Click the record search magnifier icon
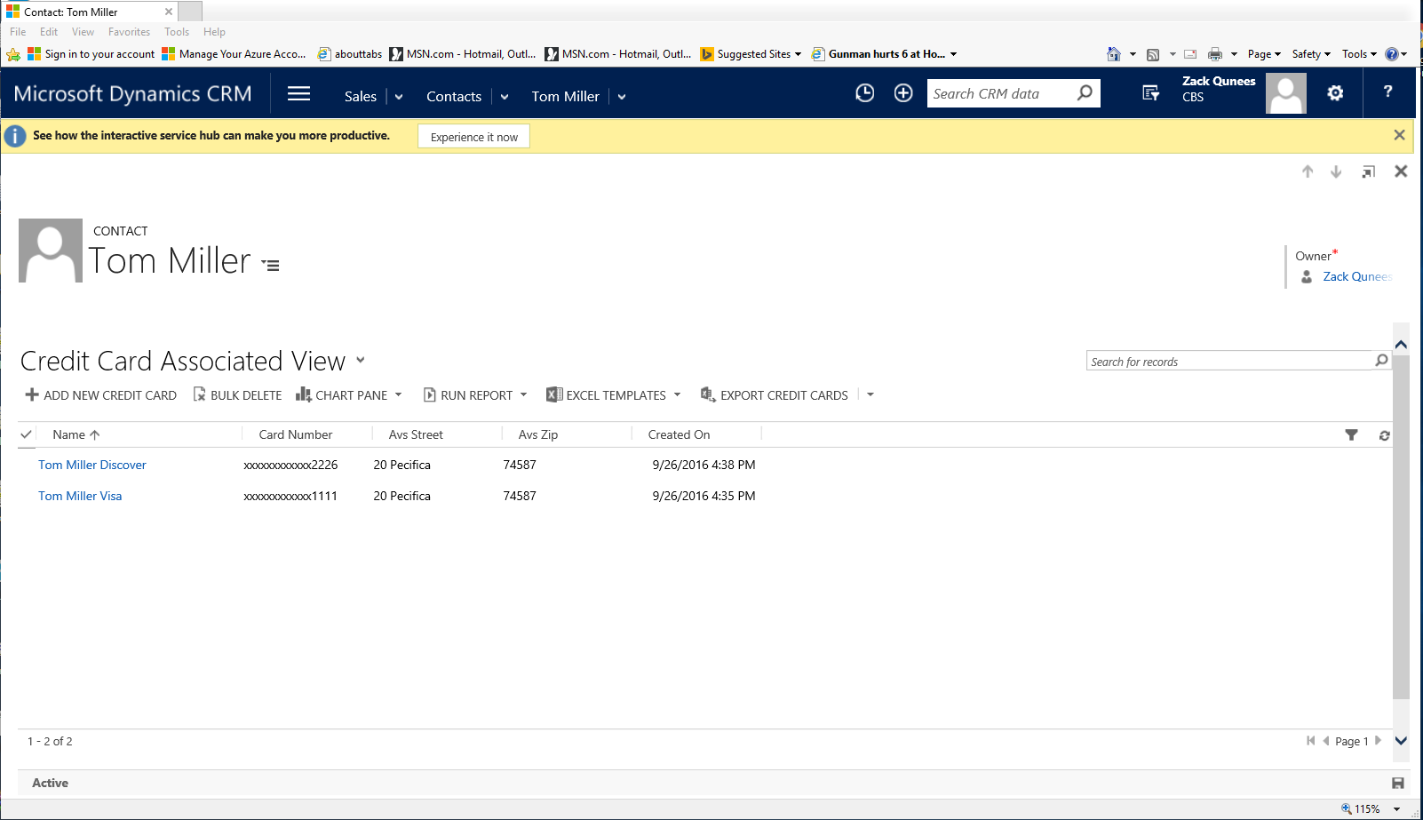Screen dimensions: 1423x820 (x=1381, y=360)
